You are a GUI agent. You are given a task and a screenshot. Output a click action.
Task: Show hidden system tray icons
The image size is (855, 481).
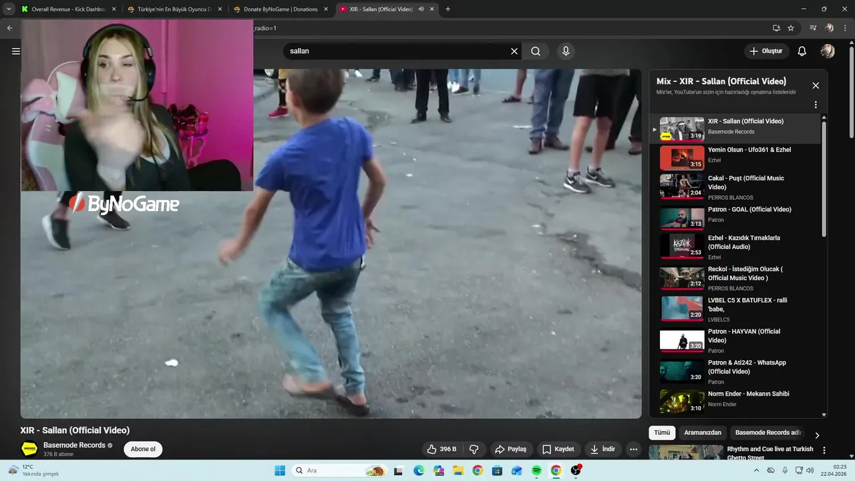tap(757, 470)
